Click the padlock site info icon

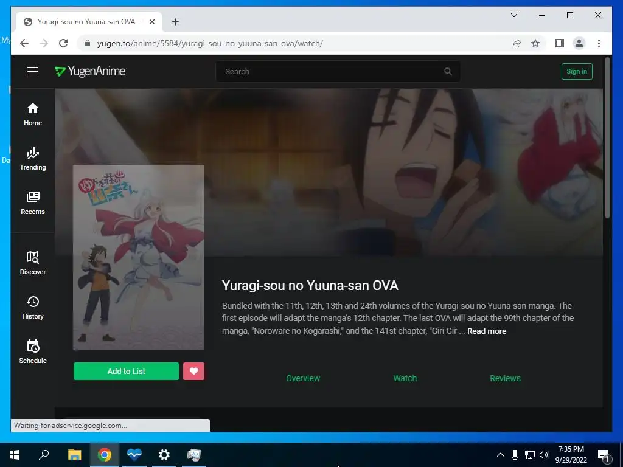tap(88, 43)
